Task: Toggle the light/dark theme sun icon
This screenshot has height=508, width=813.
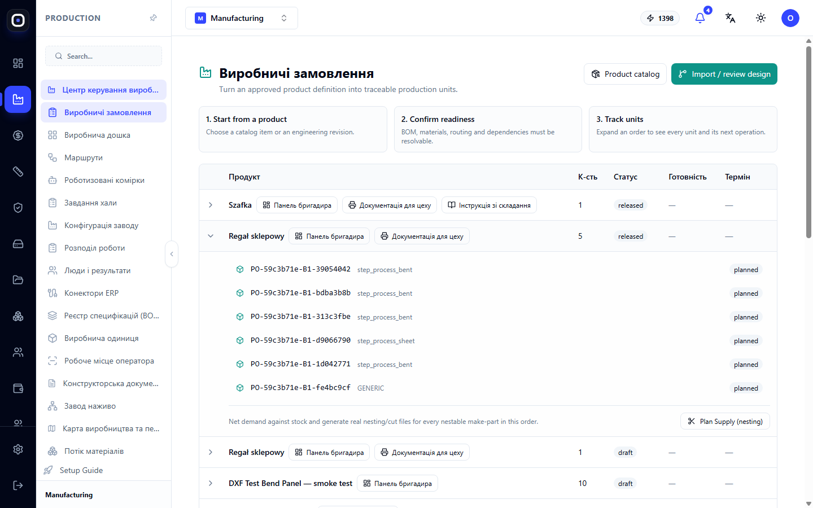Action: click(x=761, y=18)
